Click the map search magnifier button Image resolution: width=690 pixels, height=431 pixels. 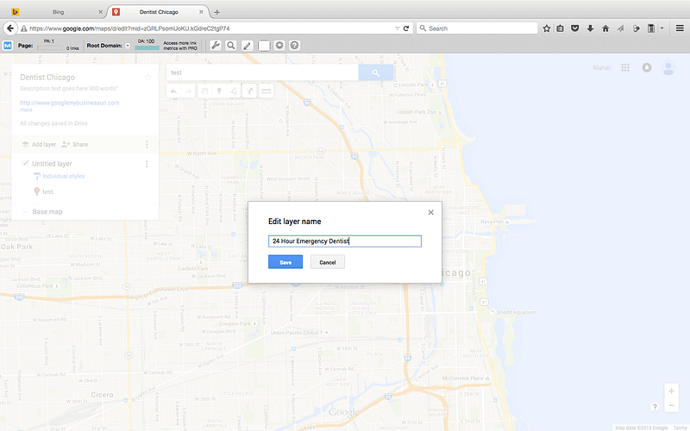[x=375, y=72]
